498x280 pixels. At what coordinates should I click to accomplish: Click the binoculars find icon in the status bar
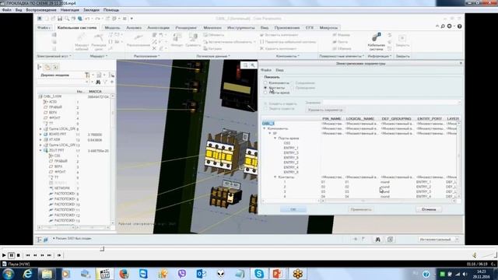(x=377, y=240)
